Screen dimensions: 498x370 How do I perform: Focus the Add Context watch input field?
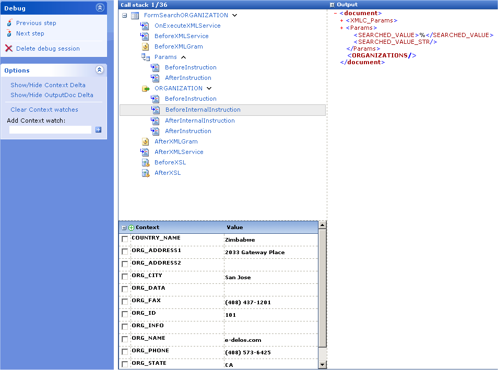coord(50,130)
